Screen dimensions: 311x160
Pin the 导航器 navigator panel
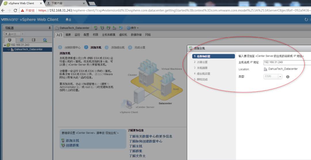(x=50, y=28)
